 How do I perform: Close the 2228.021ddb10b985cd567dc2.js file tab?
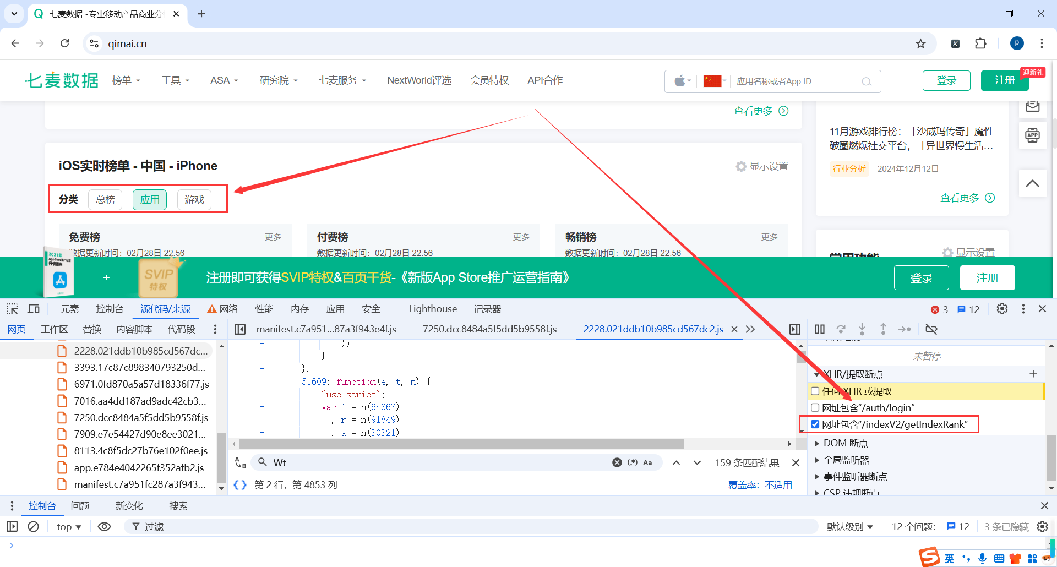click(734, 329)
